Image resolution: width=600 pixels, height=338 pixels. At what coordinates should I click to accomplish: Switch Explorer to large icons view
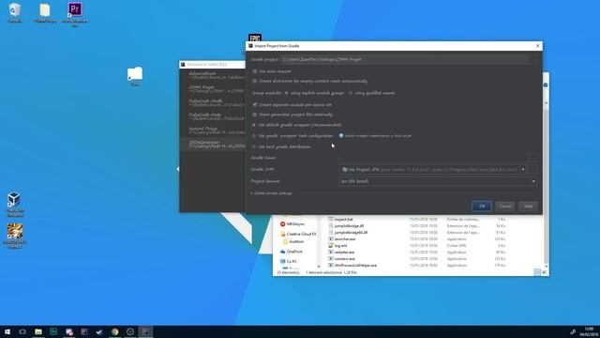pos(544,272)
